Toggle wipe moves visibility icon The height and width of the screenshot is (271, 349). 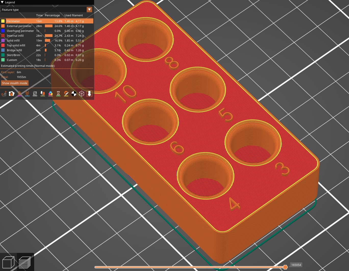tap(11, 94)
